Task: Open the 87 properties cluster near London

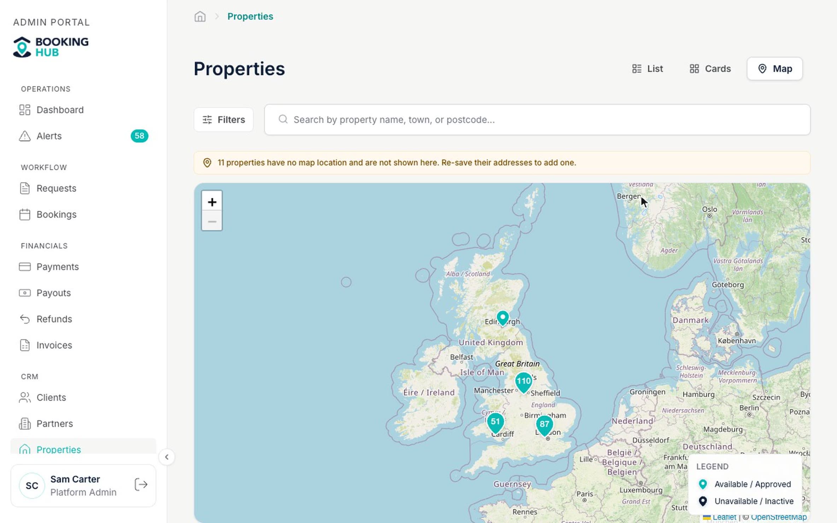Action: pos(544,425)
